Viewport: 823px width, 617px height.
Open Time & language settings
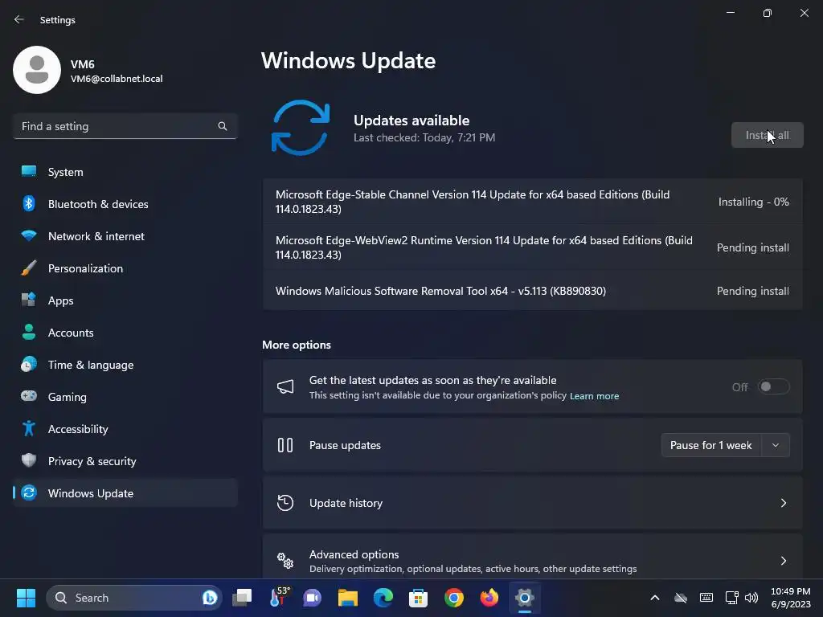coord(125,366)
